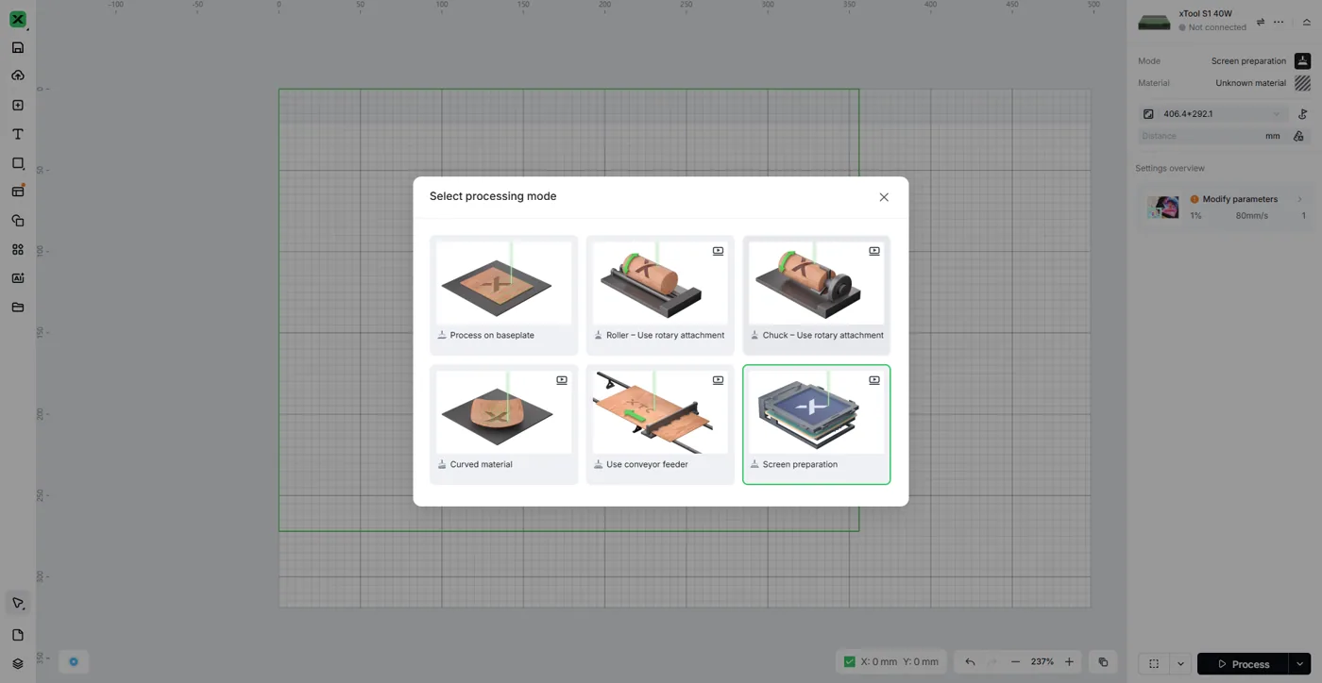Click the import image plus icon

[18, 106]
